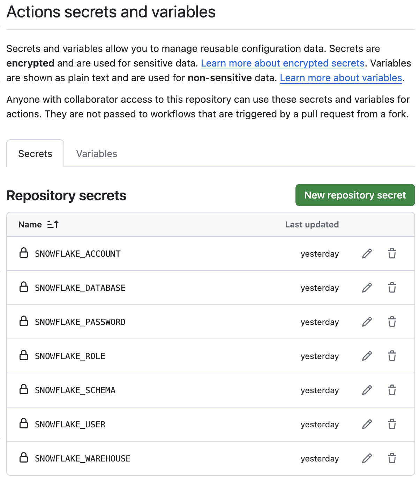Click the lock icon beside SNOWFLAKE_ACCOUNT
Image resolution: width=420 pixels, height=489 pixels.
(24, 253)
